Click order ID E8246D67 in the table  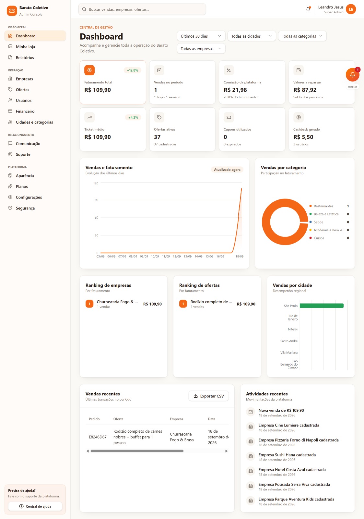[x=98, y=437]
